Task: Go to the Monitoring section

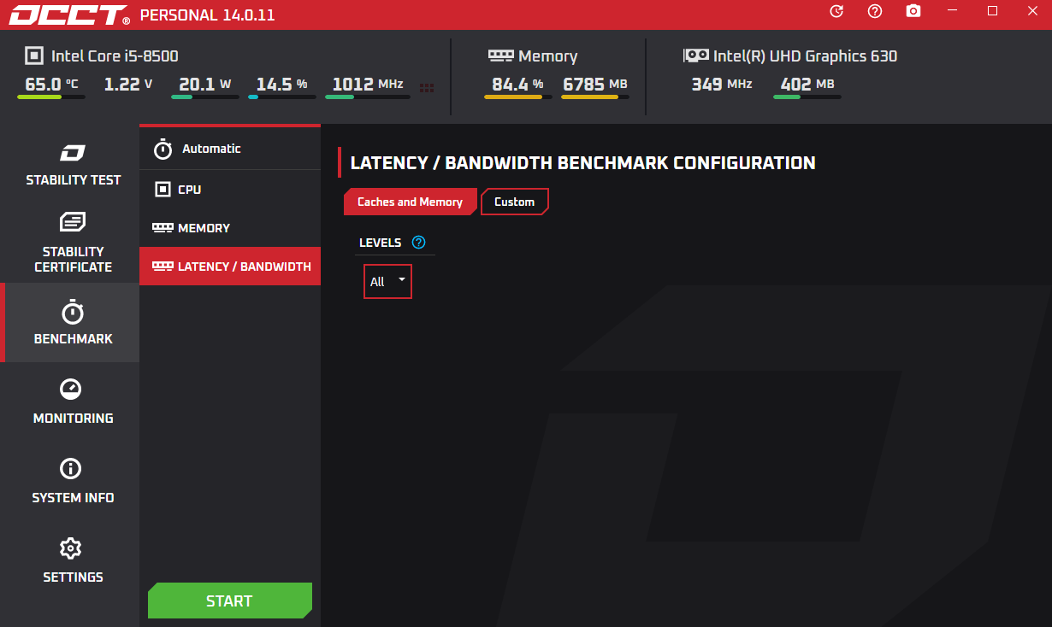Action: pos(73,401)
